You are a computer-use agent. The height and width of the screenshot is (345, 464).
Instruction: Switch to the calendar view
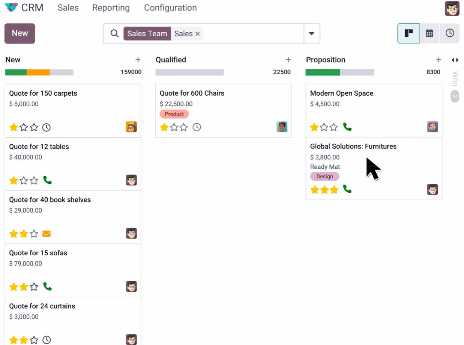click(x=429, y=33)
